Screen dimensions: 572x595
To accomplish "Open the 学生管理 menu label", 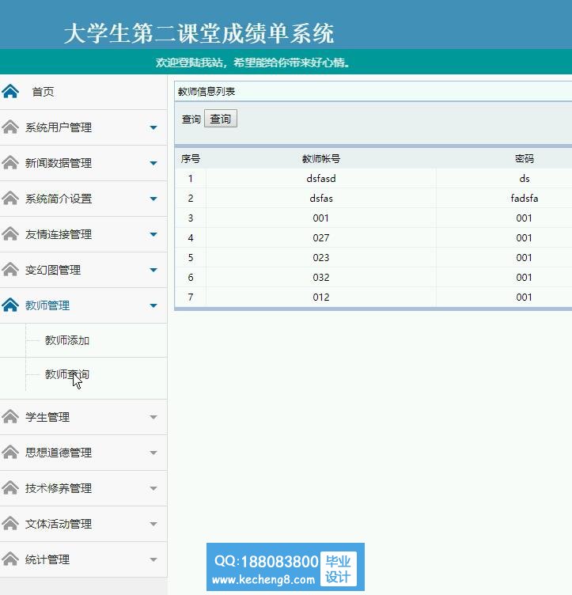I will (47, 417).
